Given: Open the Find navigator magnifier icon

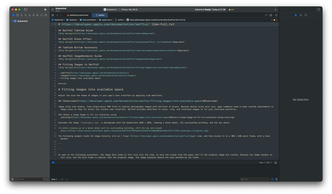Looking at the screenshot, I should [x=25, y=15].
